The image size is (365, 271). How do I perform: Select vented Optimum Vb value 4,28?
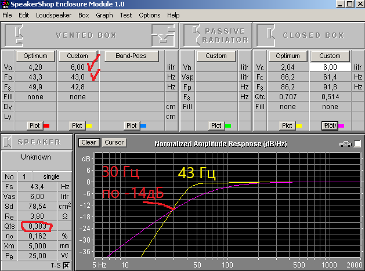[35, 67]
